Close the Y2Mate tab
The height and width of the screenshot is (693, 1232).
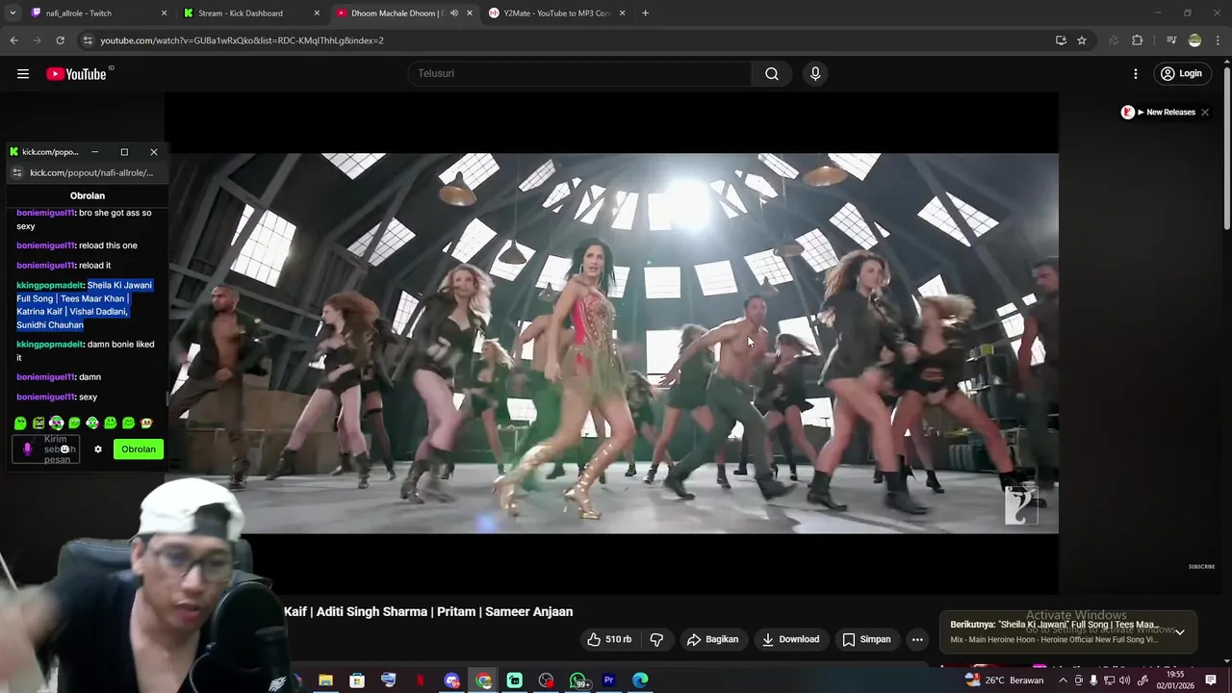622,13
